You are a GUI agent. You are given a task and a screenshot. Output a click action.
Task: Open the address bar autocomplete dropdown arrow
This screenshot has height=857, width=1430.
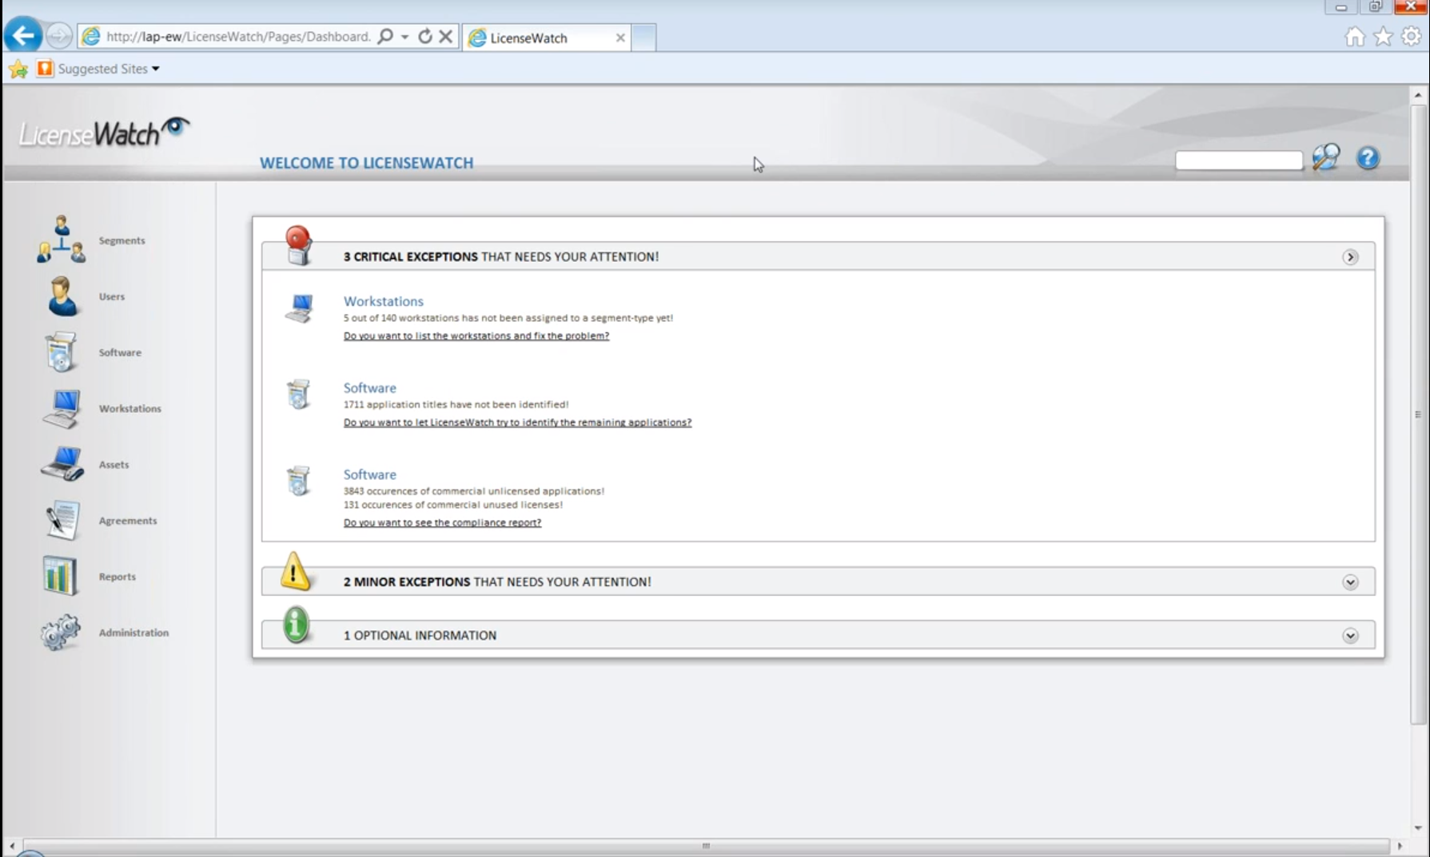[404, 37]
